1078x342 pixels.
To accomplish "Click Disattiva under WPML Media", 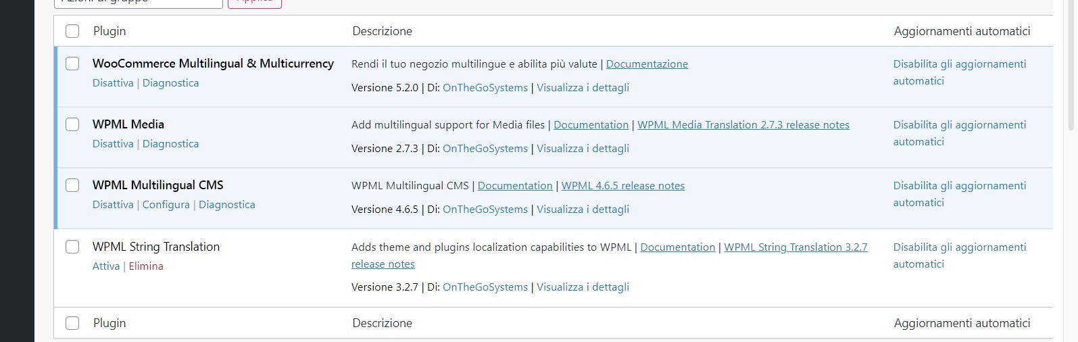I will 113,143.
